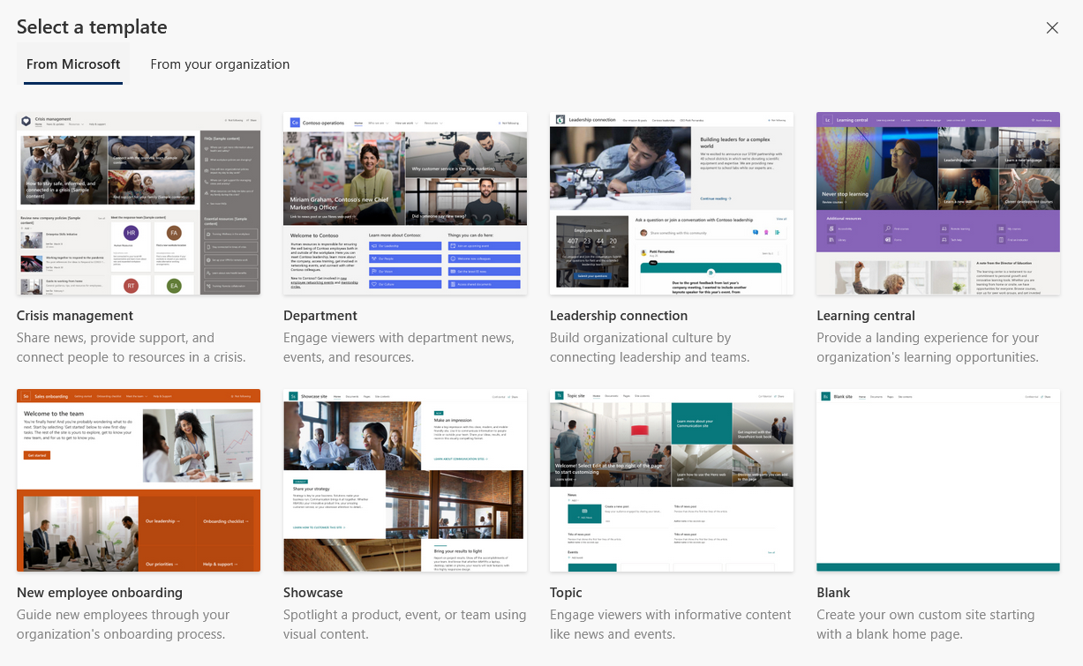This screenshot has width=1083, height=666.
Task: Select the Topic template thumbnail
Action: coord(672,481)
